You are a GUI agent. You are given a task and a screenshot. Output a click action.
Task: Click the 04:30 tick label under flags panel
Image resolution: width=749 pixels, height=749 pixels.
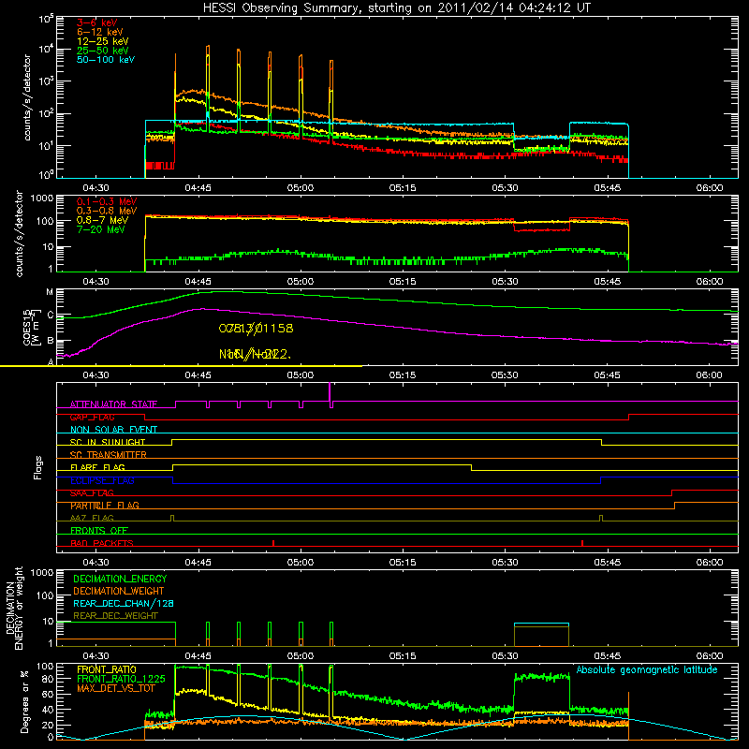(x=96, y=563)
